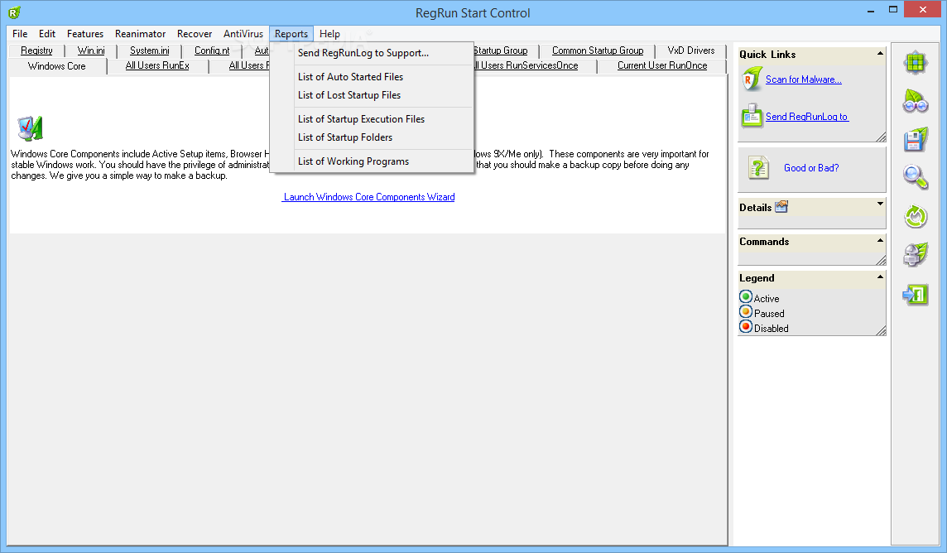Open the Startup Group tab
947x553 pixels.
tap(502, 50)
